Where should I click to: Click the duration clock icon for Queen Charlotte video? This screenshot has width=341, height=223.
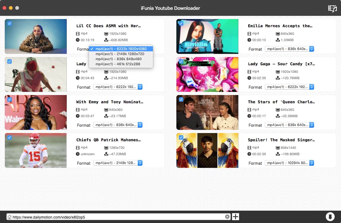249,116
